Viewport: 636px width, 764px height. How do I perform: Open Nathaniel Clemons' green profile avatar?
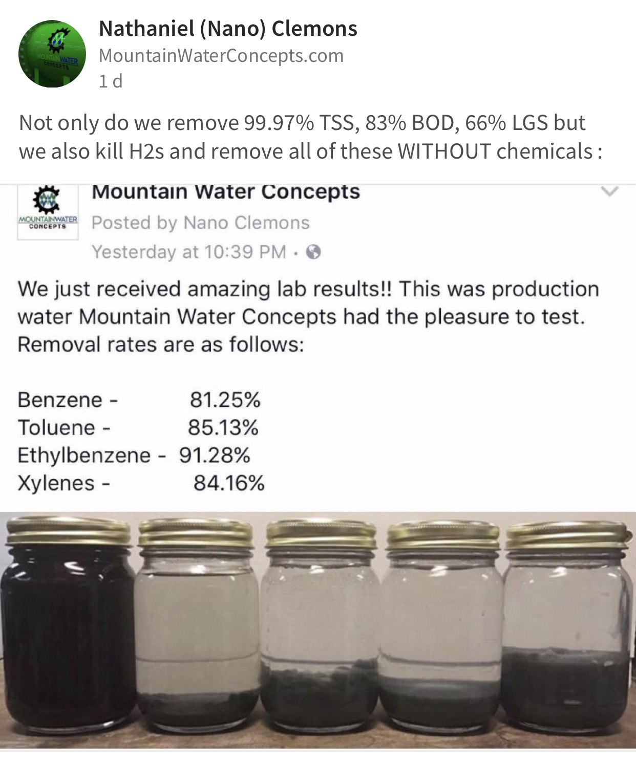(52, 54)
